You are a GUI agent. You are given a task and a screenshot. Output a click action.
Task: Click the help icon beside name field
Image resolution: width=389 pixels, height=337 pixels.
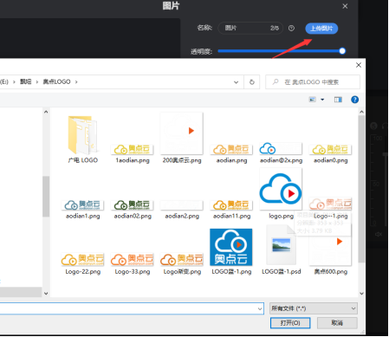pyautogui.click(x=291, y=29)
